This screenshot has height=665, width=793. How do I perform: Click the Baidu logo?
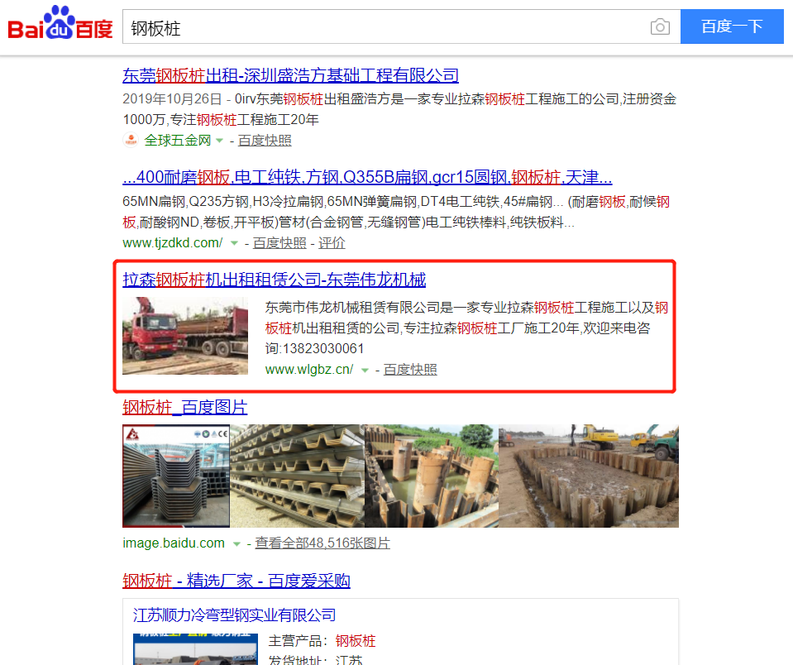tap(60, 26)
